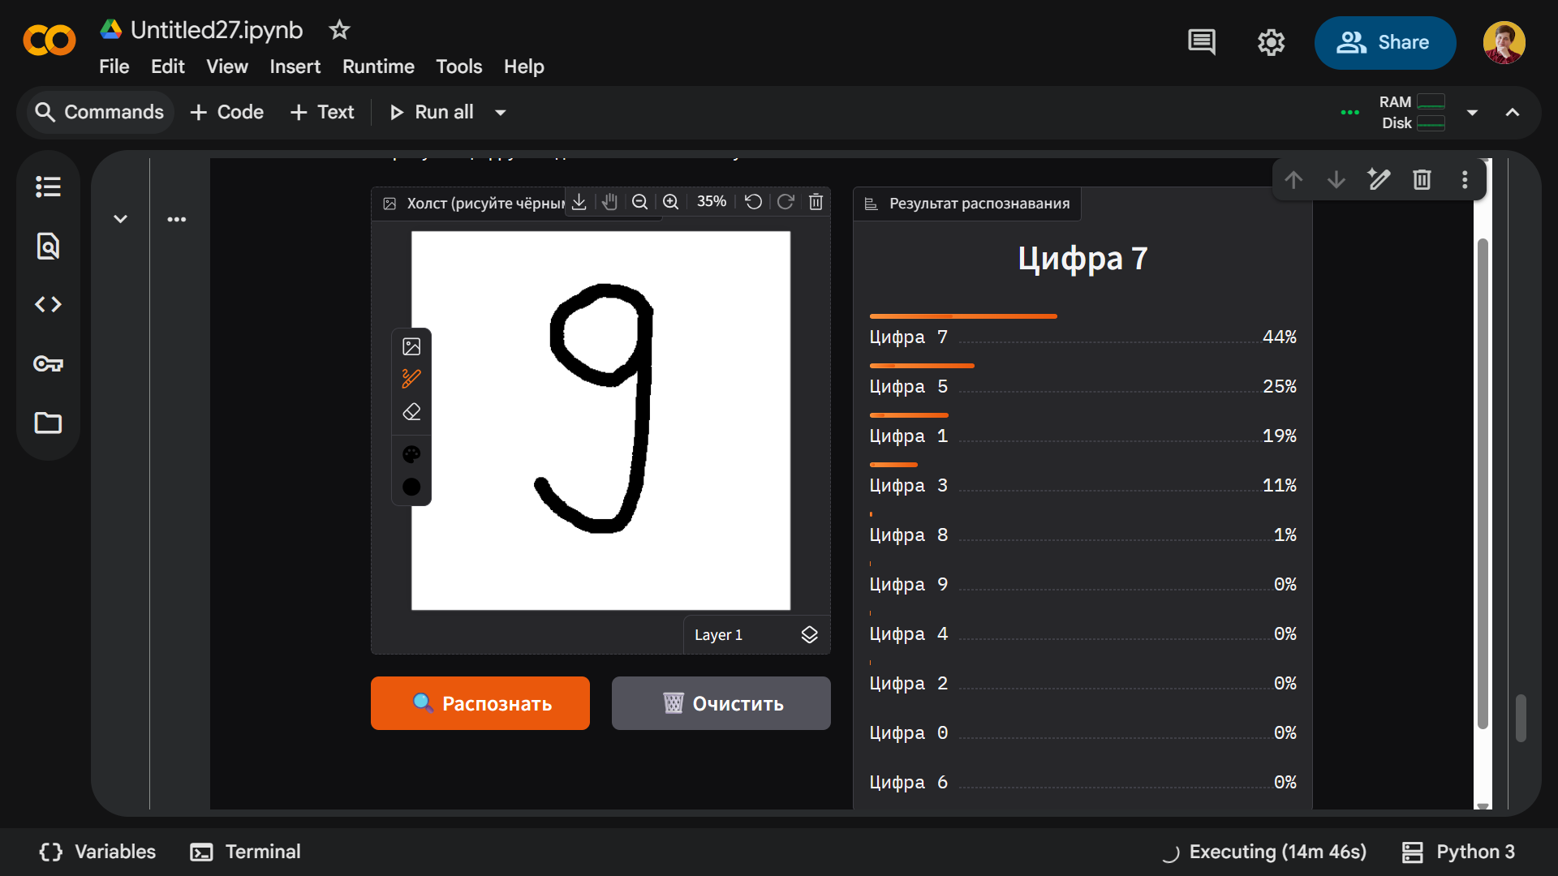This screenshot has height=876, width=1558.
Task: Download the canvas image
Action: coord(579,202)
